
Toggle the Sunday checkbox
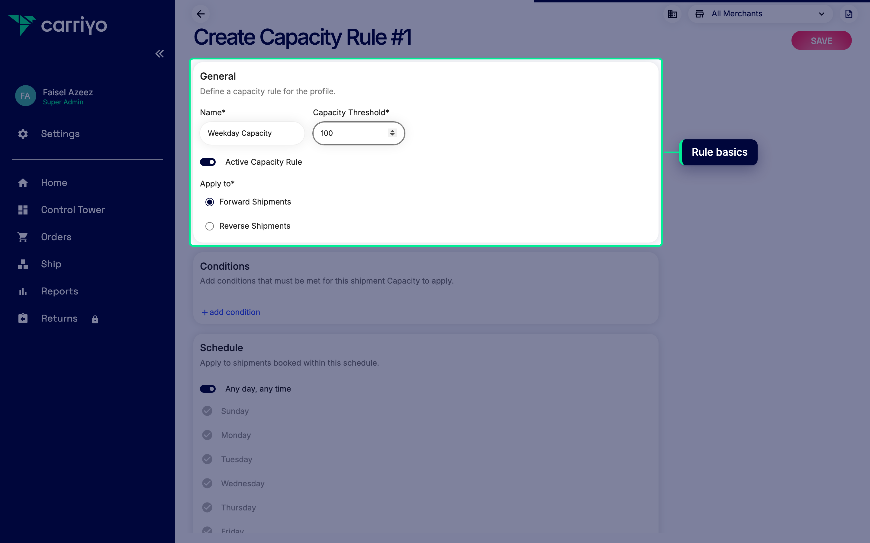tap(207, 411)
